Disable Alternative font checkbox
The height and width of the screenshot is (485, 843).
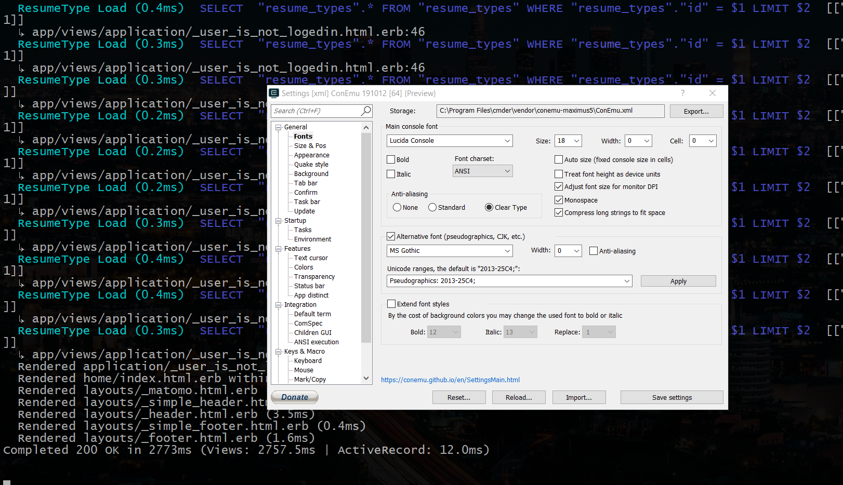(x=391, y=236)
